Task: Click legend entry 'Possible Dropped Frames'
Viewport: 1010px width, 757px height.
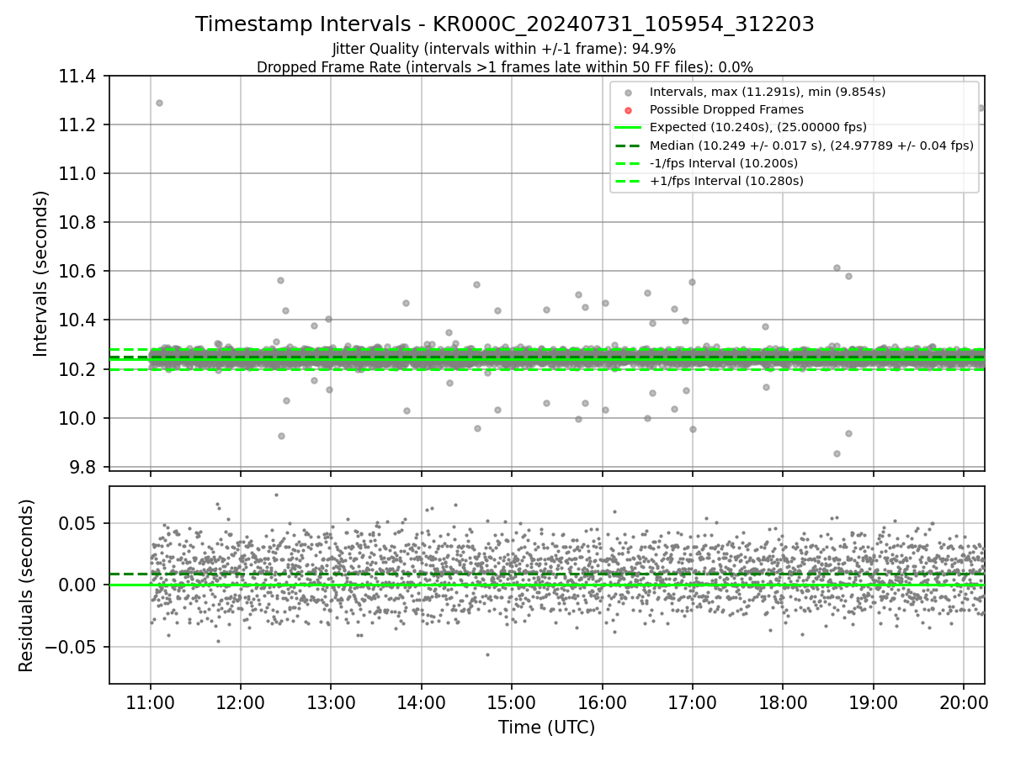Action: pyautogui.click(x=726, y=109)
